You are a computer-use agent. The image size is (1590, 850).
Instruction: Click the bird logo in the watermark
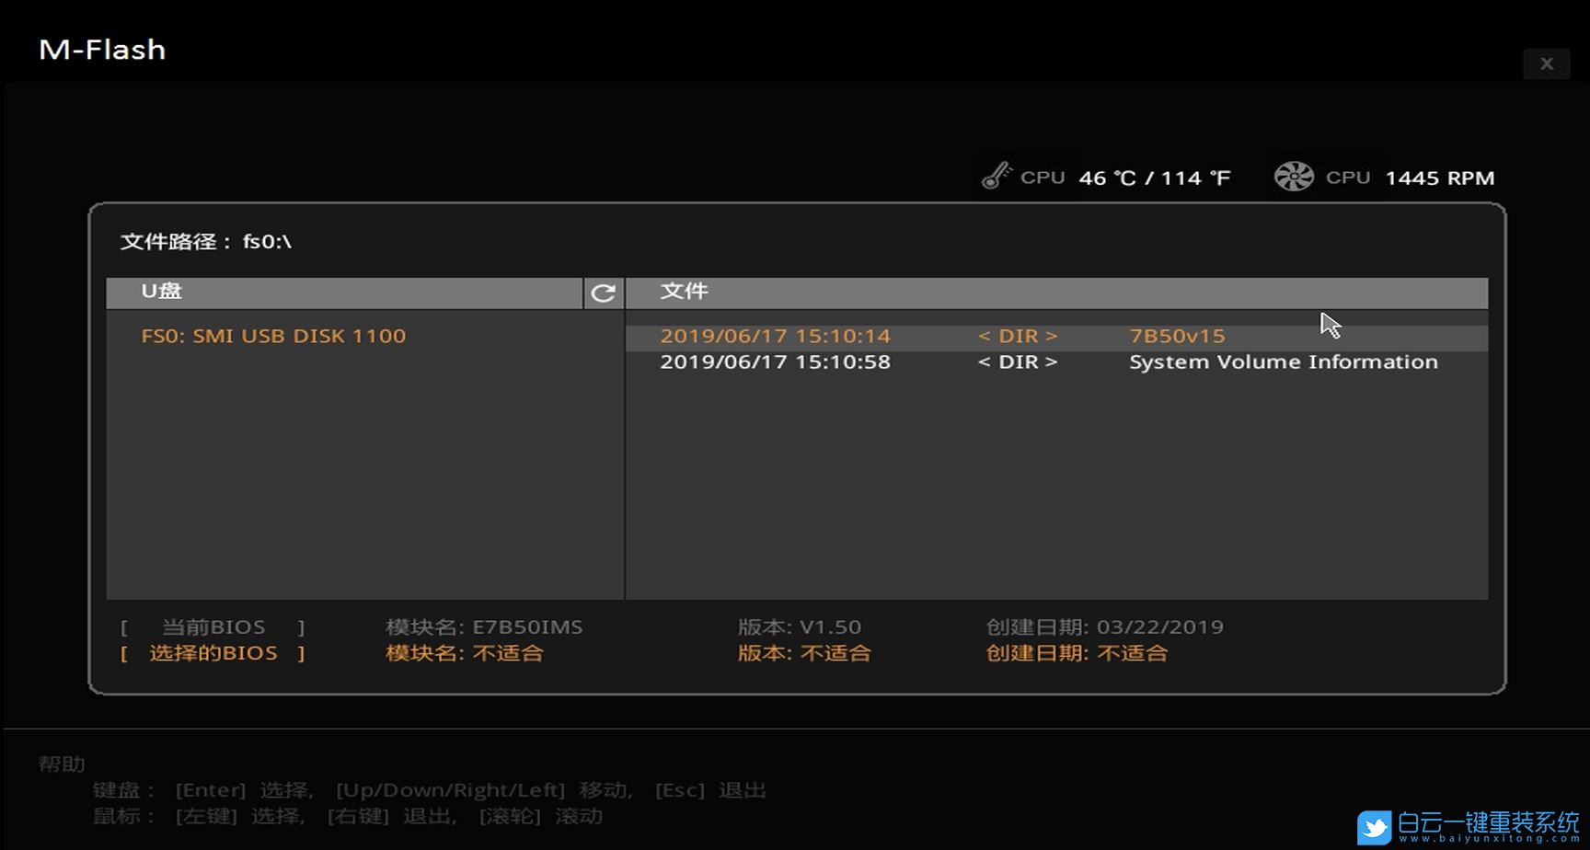coord(1374,827)
